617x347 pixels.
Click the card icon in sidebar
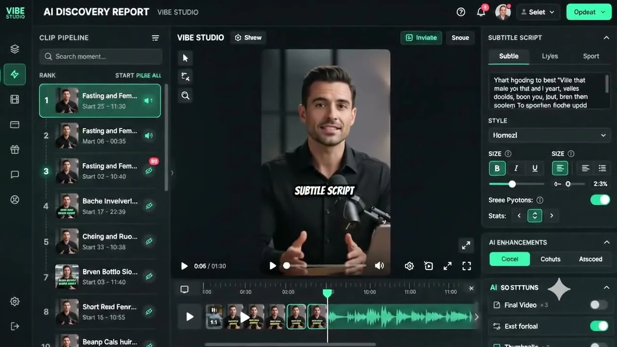(14, 125)
